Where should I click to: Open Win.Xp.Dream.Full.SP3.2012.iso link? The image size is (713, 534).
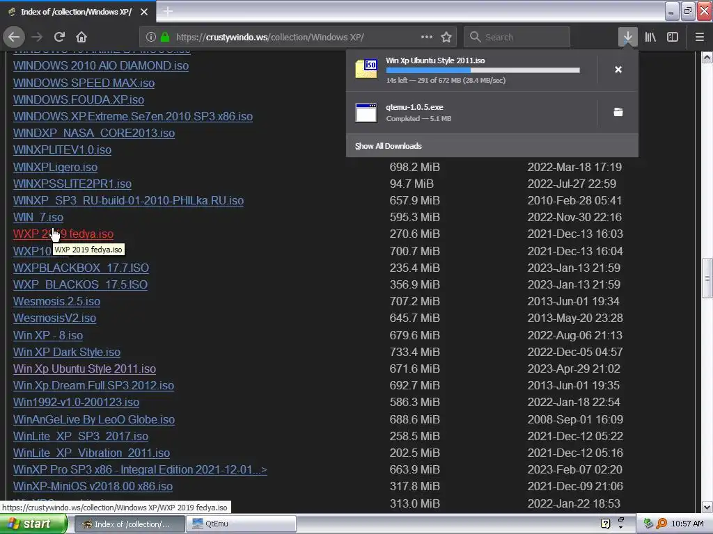click(94, 385)
